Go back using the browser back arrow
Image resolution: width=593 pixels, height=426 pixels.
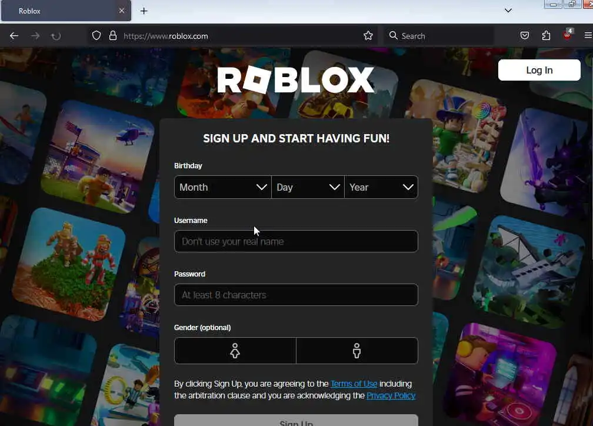pos(14,36)
